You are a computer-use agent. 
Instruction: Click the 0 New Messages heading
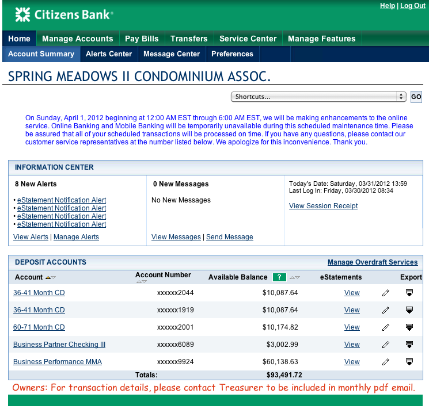point(181,184)
